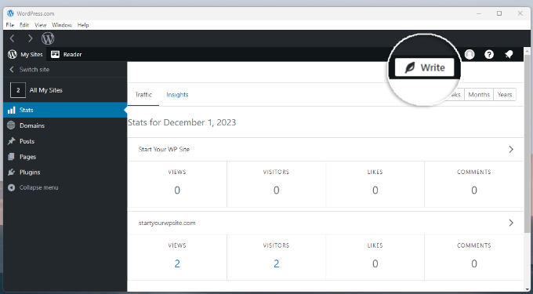Open the notifications bell

click(x=509, y=54)
